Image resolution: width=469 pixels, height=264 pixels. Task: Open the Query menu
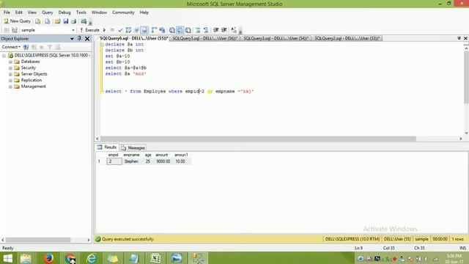47,12
